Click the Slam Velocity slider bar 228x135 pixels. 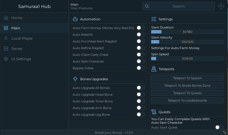click(187, 42)
